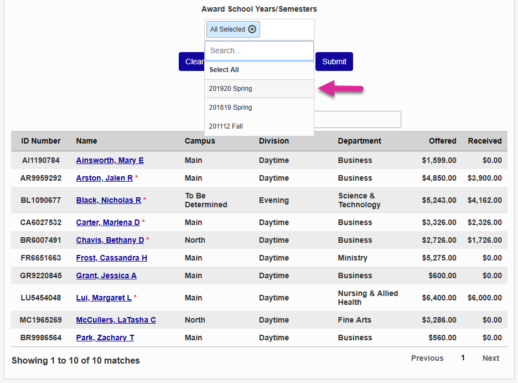The height and width of the screenshot is (383, 518).
Task: Click the $3,900.00 received amount
Action: 485,178
